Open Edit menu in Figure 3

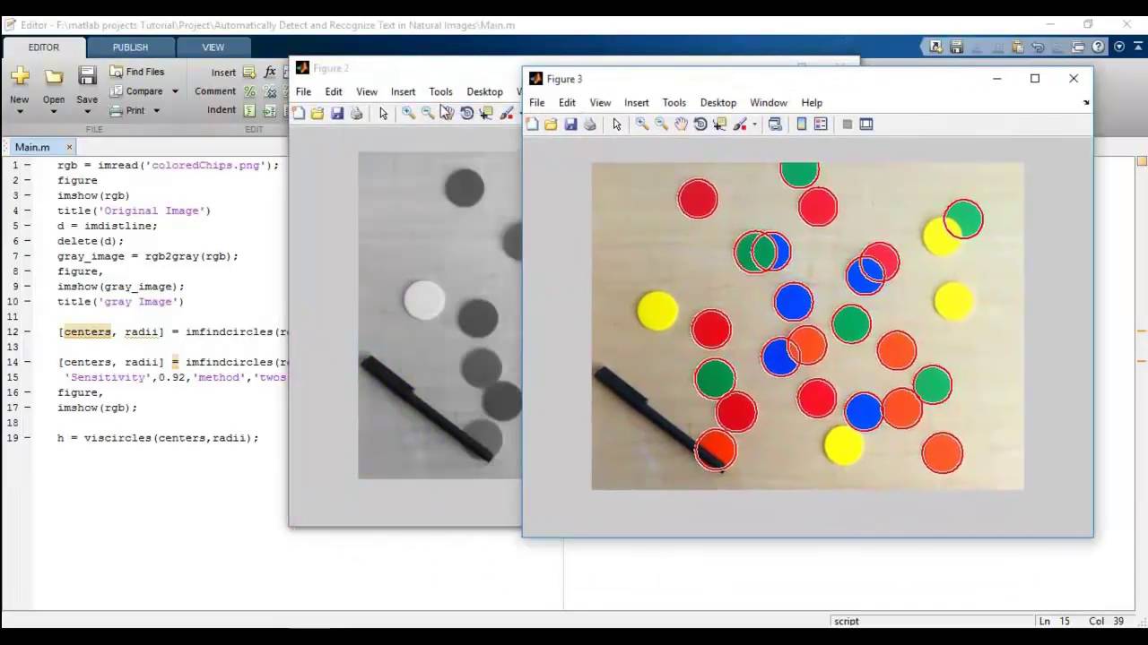point(567,103)
